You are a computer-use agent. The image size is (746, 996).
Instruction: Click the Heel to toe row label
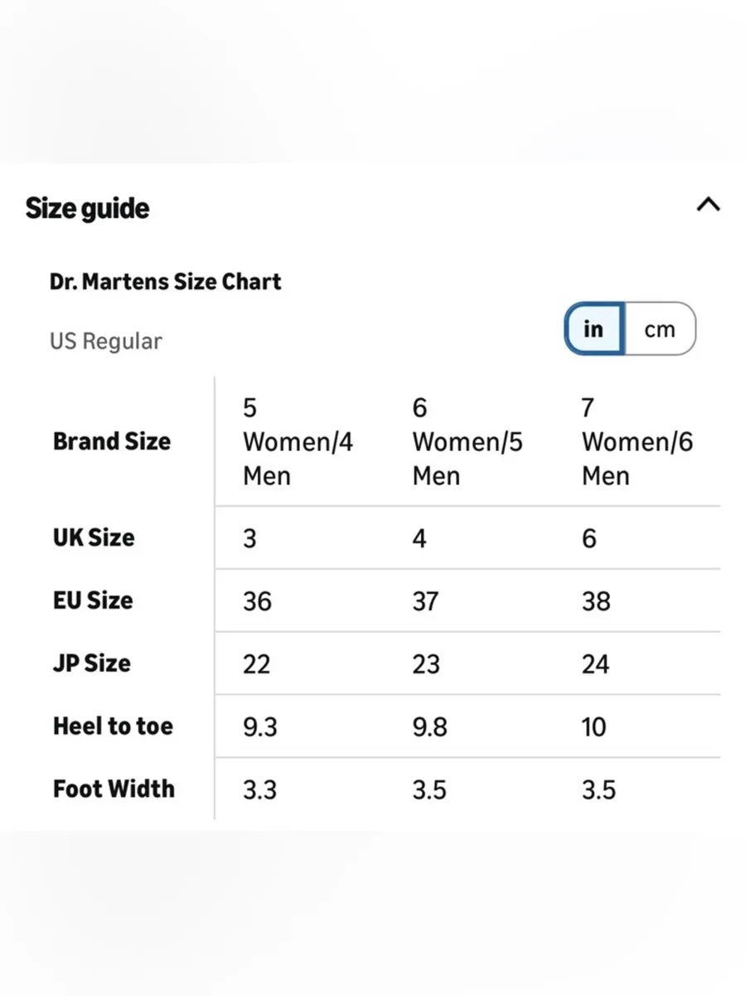113,726
